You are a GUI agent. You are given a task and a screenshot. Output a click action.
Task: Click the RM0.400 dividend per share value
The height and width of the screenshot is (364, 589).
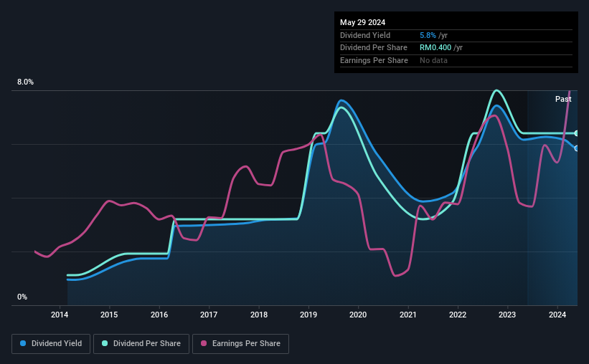[x=435, y=48]
